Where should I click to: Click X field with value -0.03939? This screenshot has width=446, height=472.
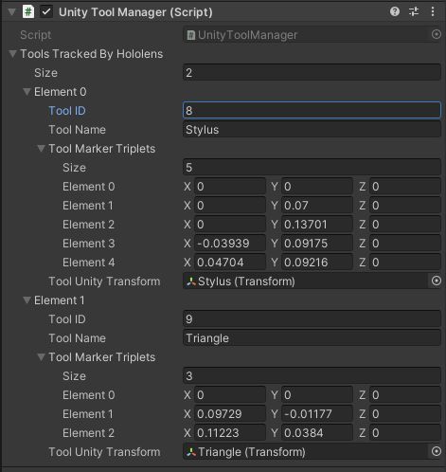pyautogui.click(x=230, y=244)
